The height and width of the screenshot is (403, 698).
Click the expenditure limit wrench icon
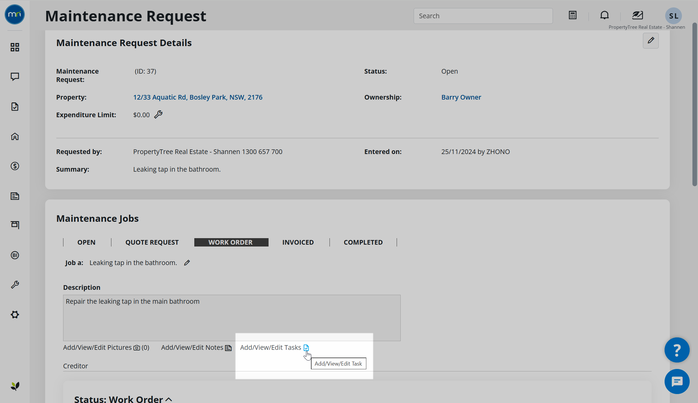[x=158, y=114]
